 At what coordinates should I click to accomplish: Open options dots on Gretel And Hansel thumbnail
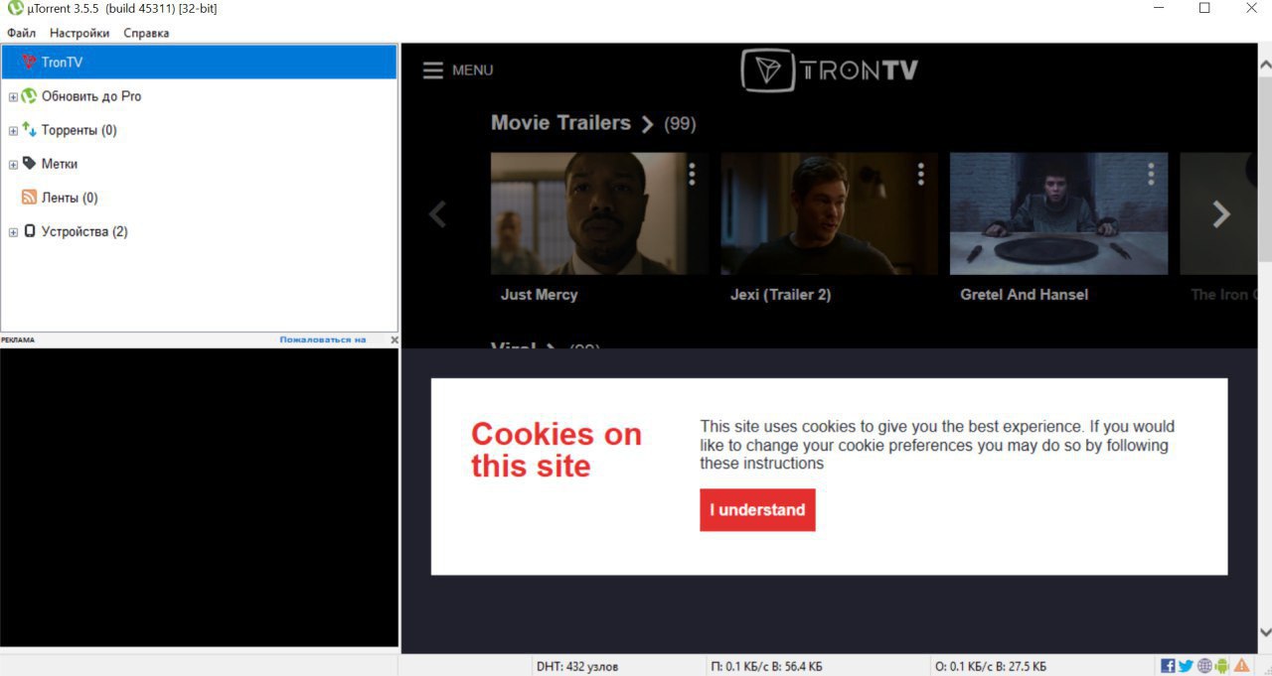[x=1151, y=175]
